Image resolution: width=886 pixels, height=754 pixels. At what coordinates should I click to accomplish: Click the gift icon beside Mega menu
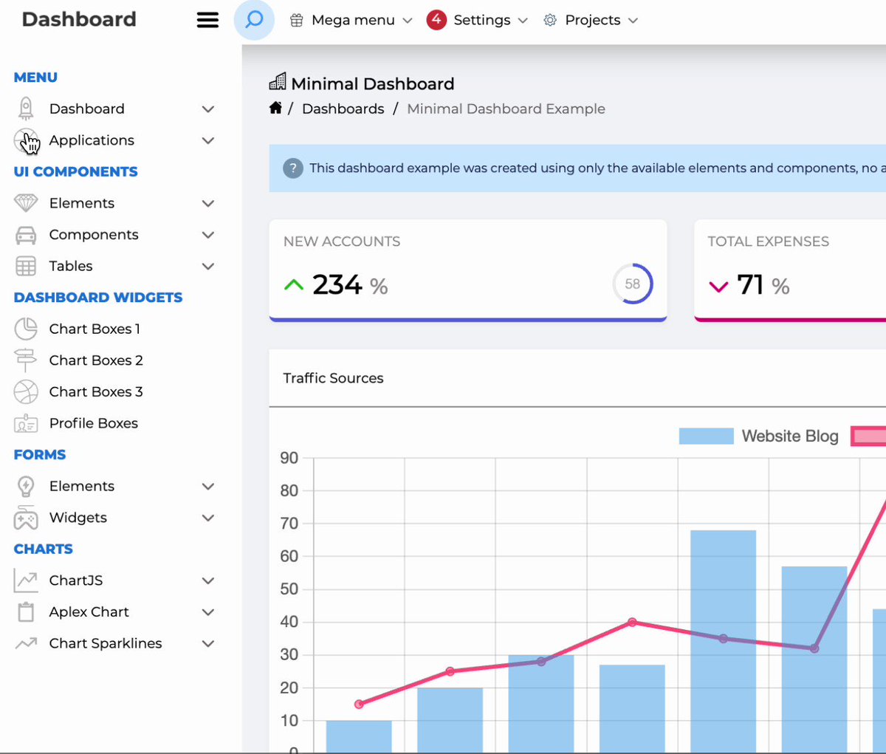pos(296,21)
